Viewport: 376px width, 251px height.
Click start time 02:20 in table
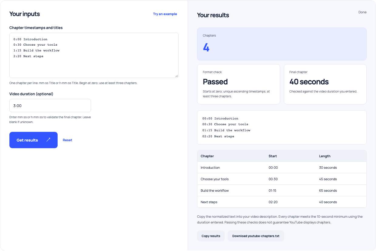[x=273, y=202]
